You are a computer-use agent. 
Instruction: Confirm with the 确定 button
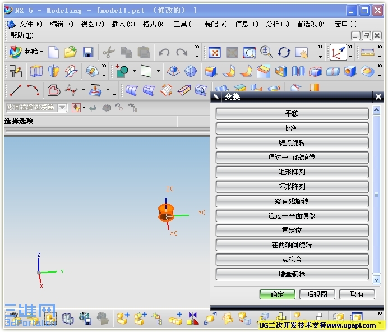point(278,294)
